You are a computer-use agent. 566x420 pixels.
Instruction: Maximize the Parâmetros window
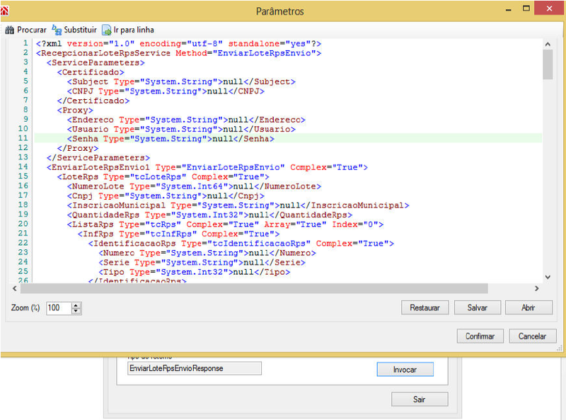tap(526, 8)
